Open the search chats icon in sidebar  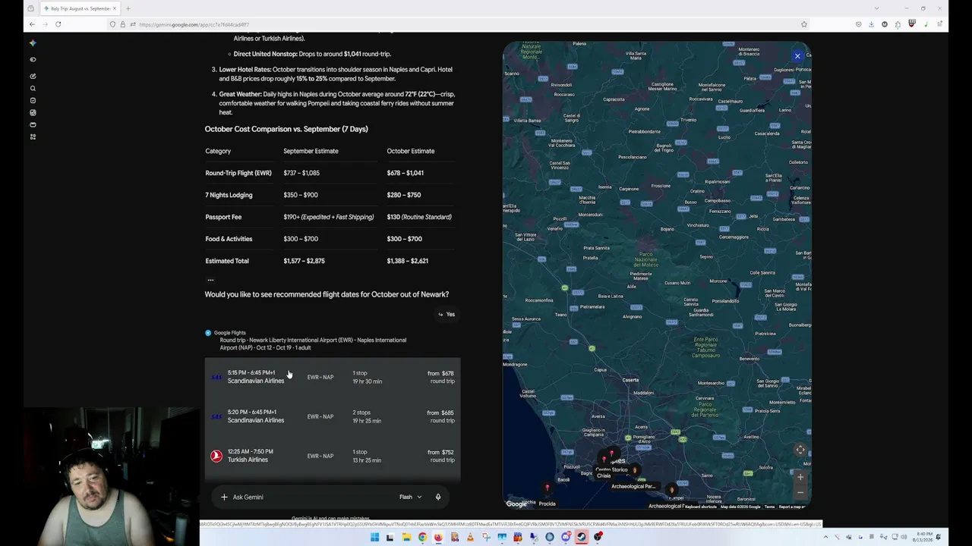pyautogui.click(x=33, y=88)
